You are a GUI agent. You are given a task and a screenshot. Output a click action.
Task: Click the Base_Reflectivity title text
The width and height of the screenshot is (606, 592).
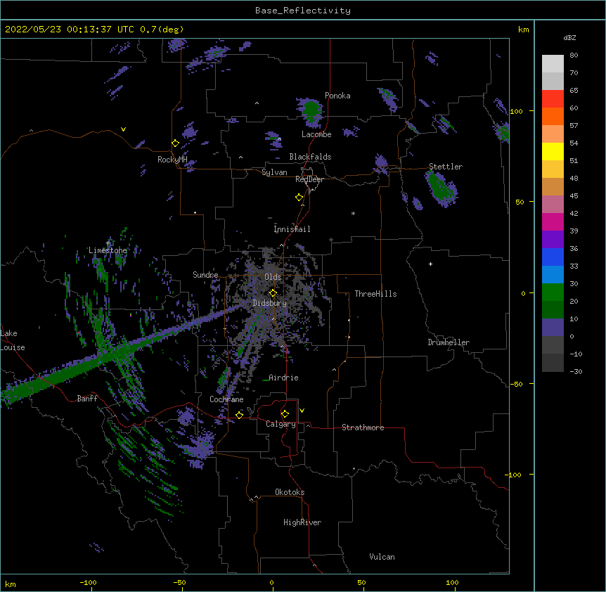pos(303,11)
